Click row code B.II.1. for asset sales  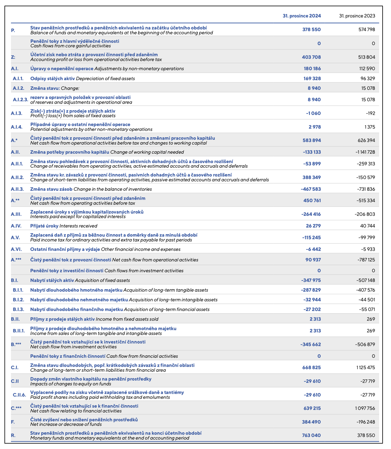(19, 331)
